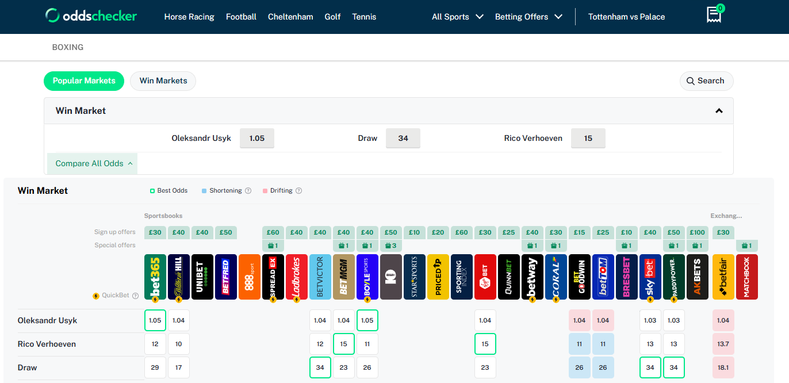This screenshot has height=383, width=789.
Task: Click the bet365 bookmaker logo
Action: pyautogui.click(x=155, y=277)
